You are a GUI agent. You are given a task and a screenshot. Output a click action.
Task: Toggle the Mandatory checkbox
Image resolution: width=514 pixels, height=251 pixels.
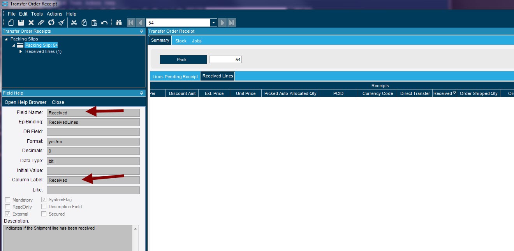point(8,200)
